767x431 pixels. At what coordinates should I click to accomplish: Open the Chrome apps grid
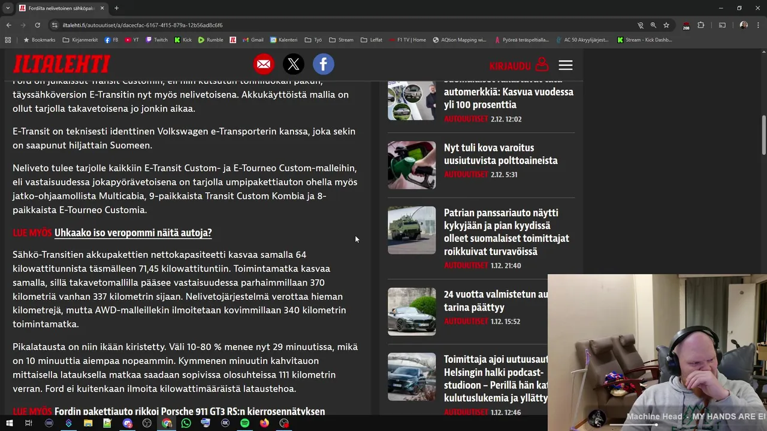click(x=8, y=40)
